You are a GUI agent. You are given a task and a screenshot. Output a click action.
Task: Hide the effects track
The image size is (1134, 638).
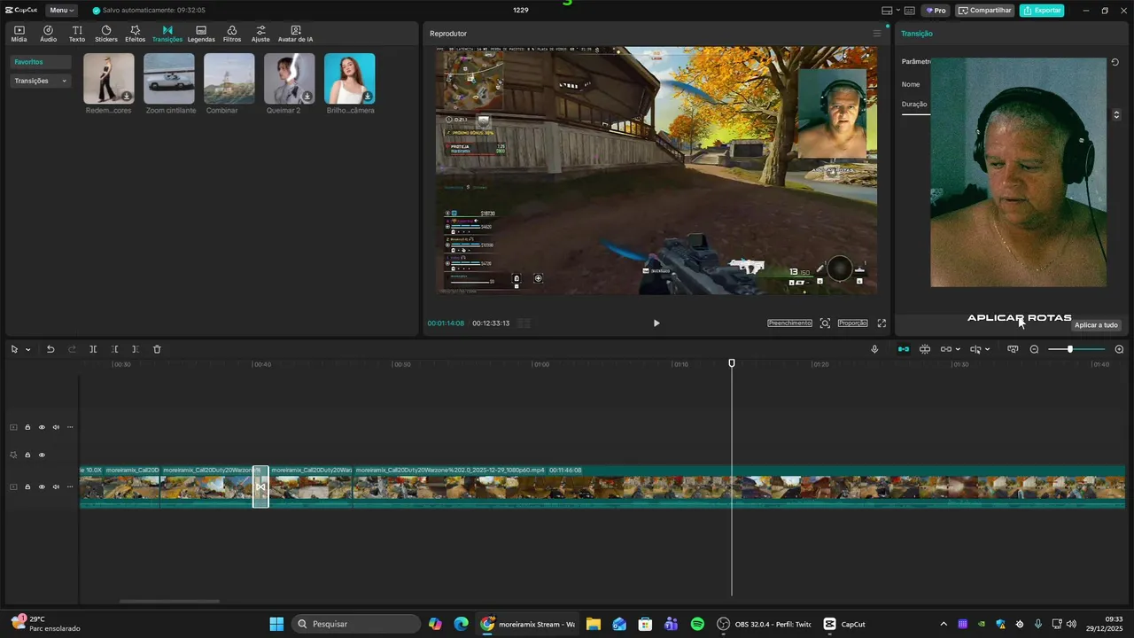click(x=42, y=455)
